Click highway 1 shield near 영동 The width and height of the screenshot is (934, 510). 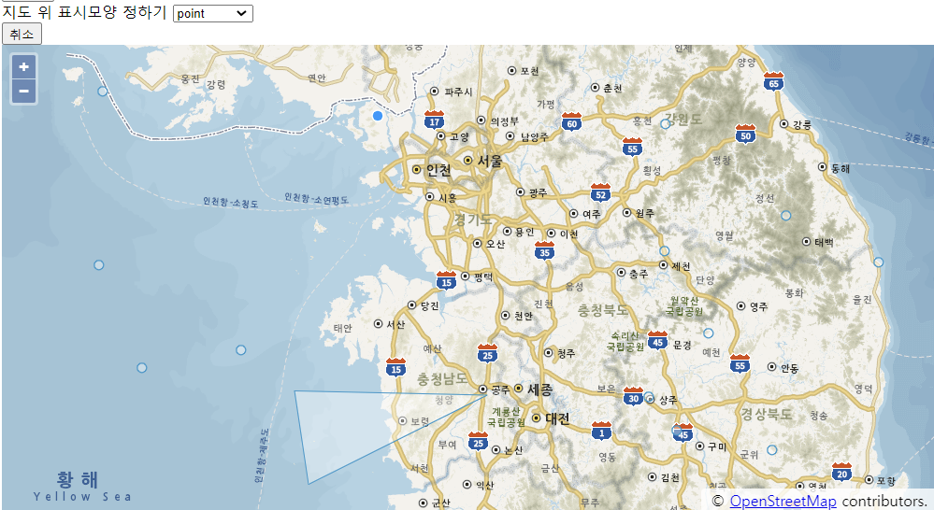[x=601, y=431]
